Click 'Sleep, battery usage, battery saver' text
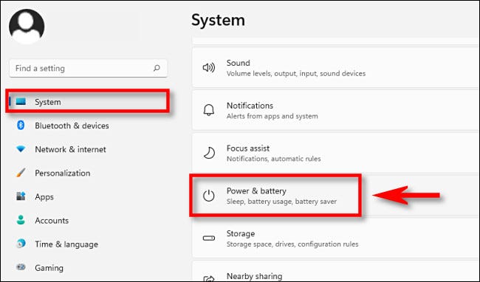This screenshot has width=480, height=282. [x=281, y=202]
